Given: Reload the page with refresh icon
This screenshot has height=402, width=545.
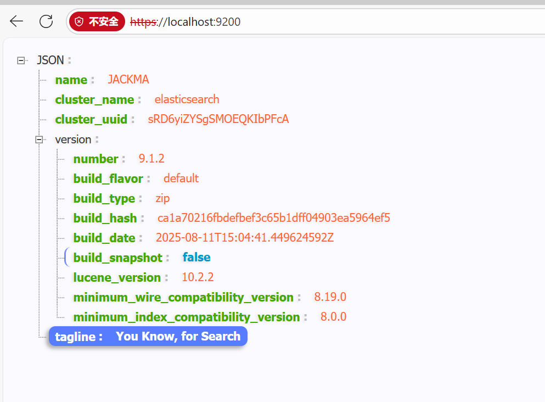Looking at the screenshot, I should tap(46, 21).
